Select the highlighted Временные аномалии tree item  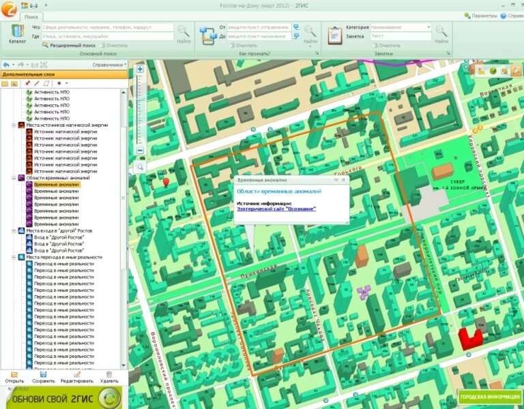[56, 185]
